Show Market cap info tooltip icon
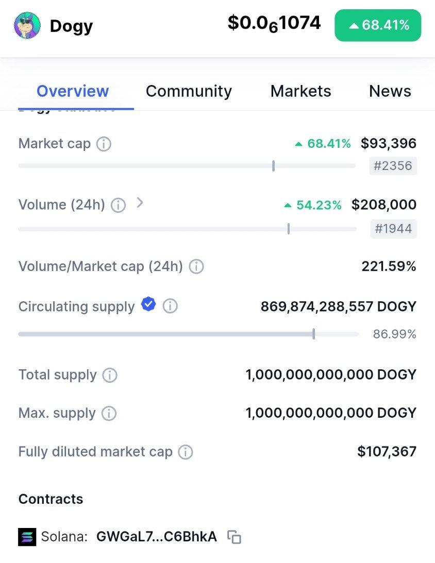This screenshot has width=435, height=563. pos(104,144)
